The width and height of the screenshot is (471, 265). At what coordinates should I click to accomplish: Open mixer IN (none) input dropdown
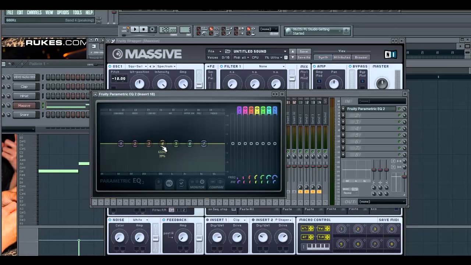tap(382, 101)
